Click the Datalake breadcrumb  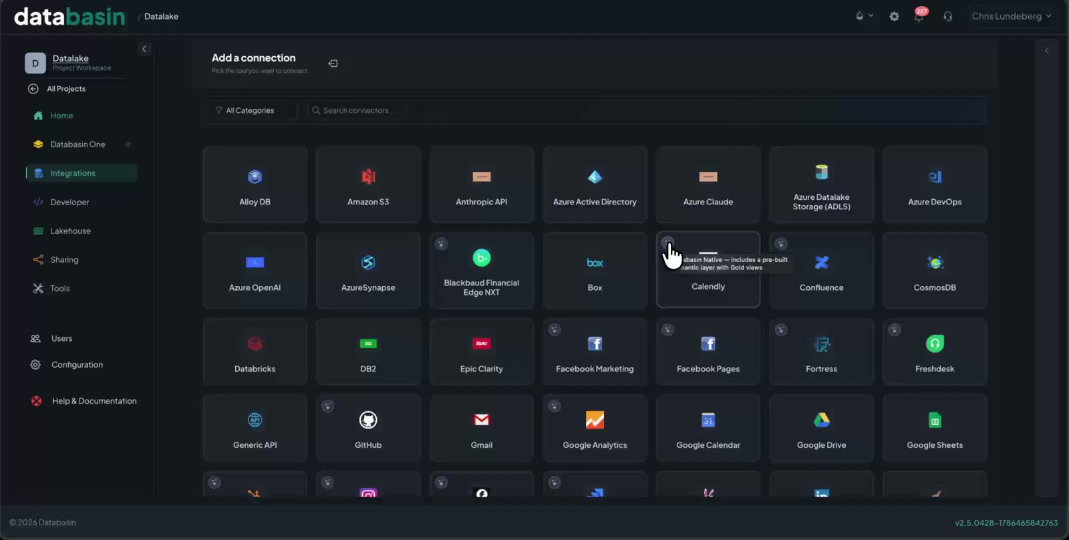click(161, 16)
